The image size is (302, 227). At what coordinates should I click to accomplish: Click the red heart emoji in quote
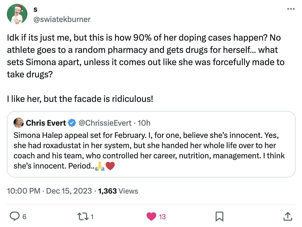point(110,166)
